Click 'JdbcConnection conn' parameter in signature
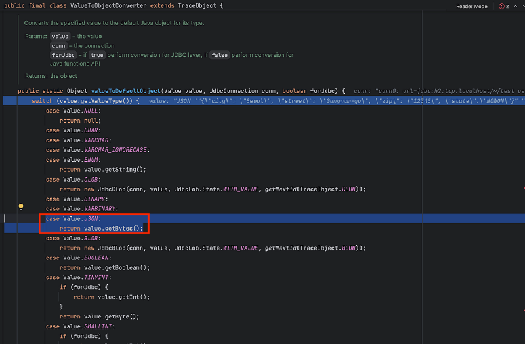 tap(244, 91)
